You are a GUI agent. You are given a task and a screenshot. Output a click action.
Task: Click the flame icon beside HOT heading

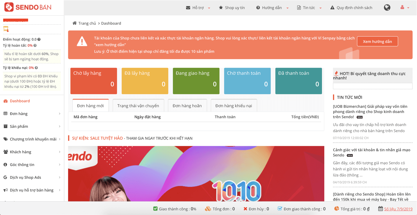click(x=336, y=73)
